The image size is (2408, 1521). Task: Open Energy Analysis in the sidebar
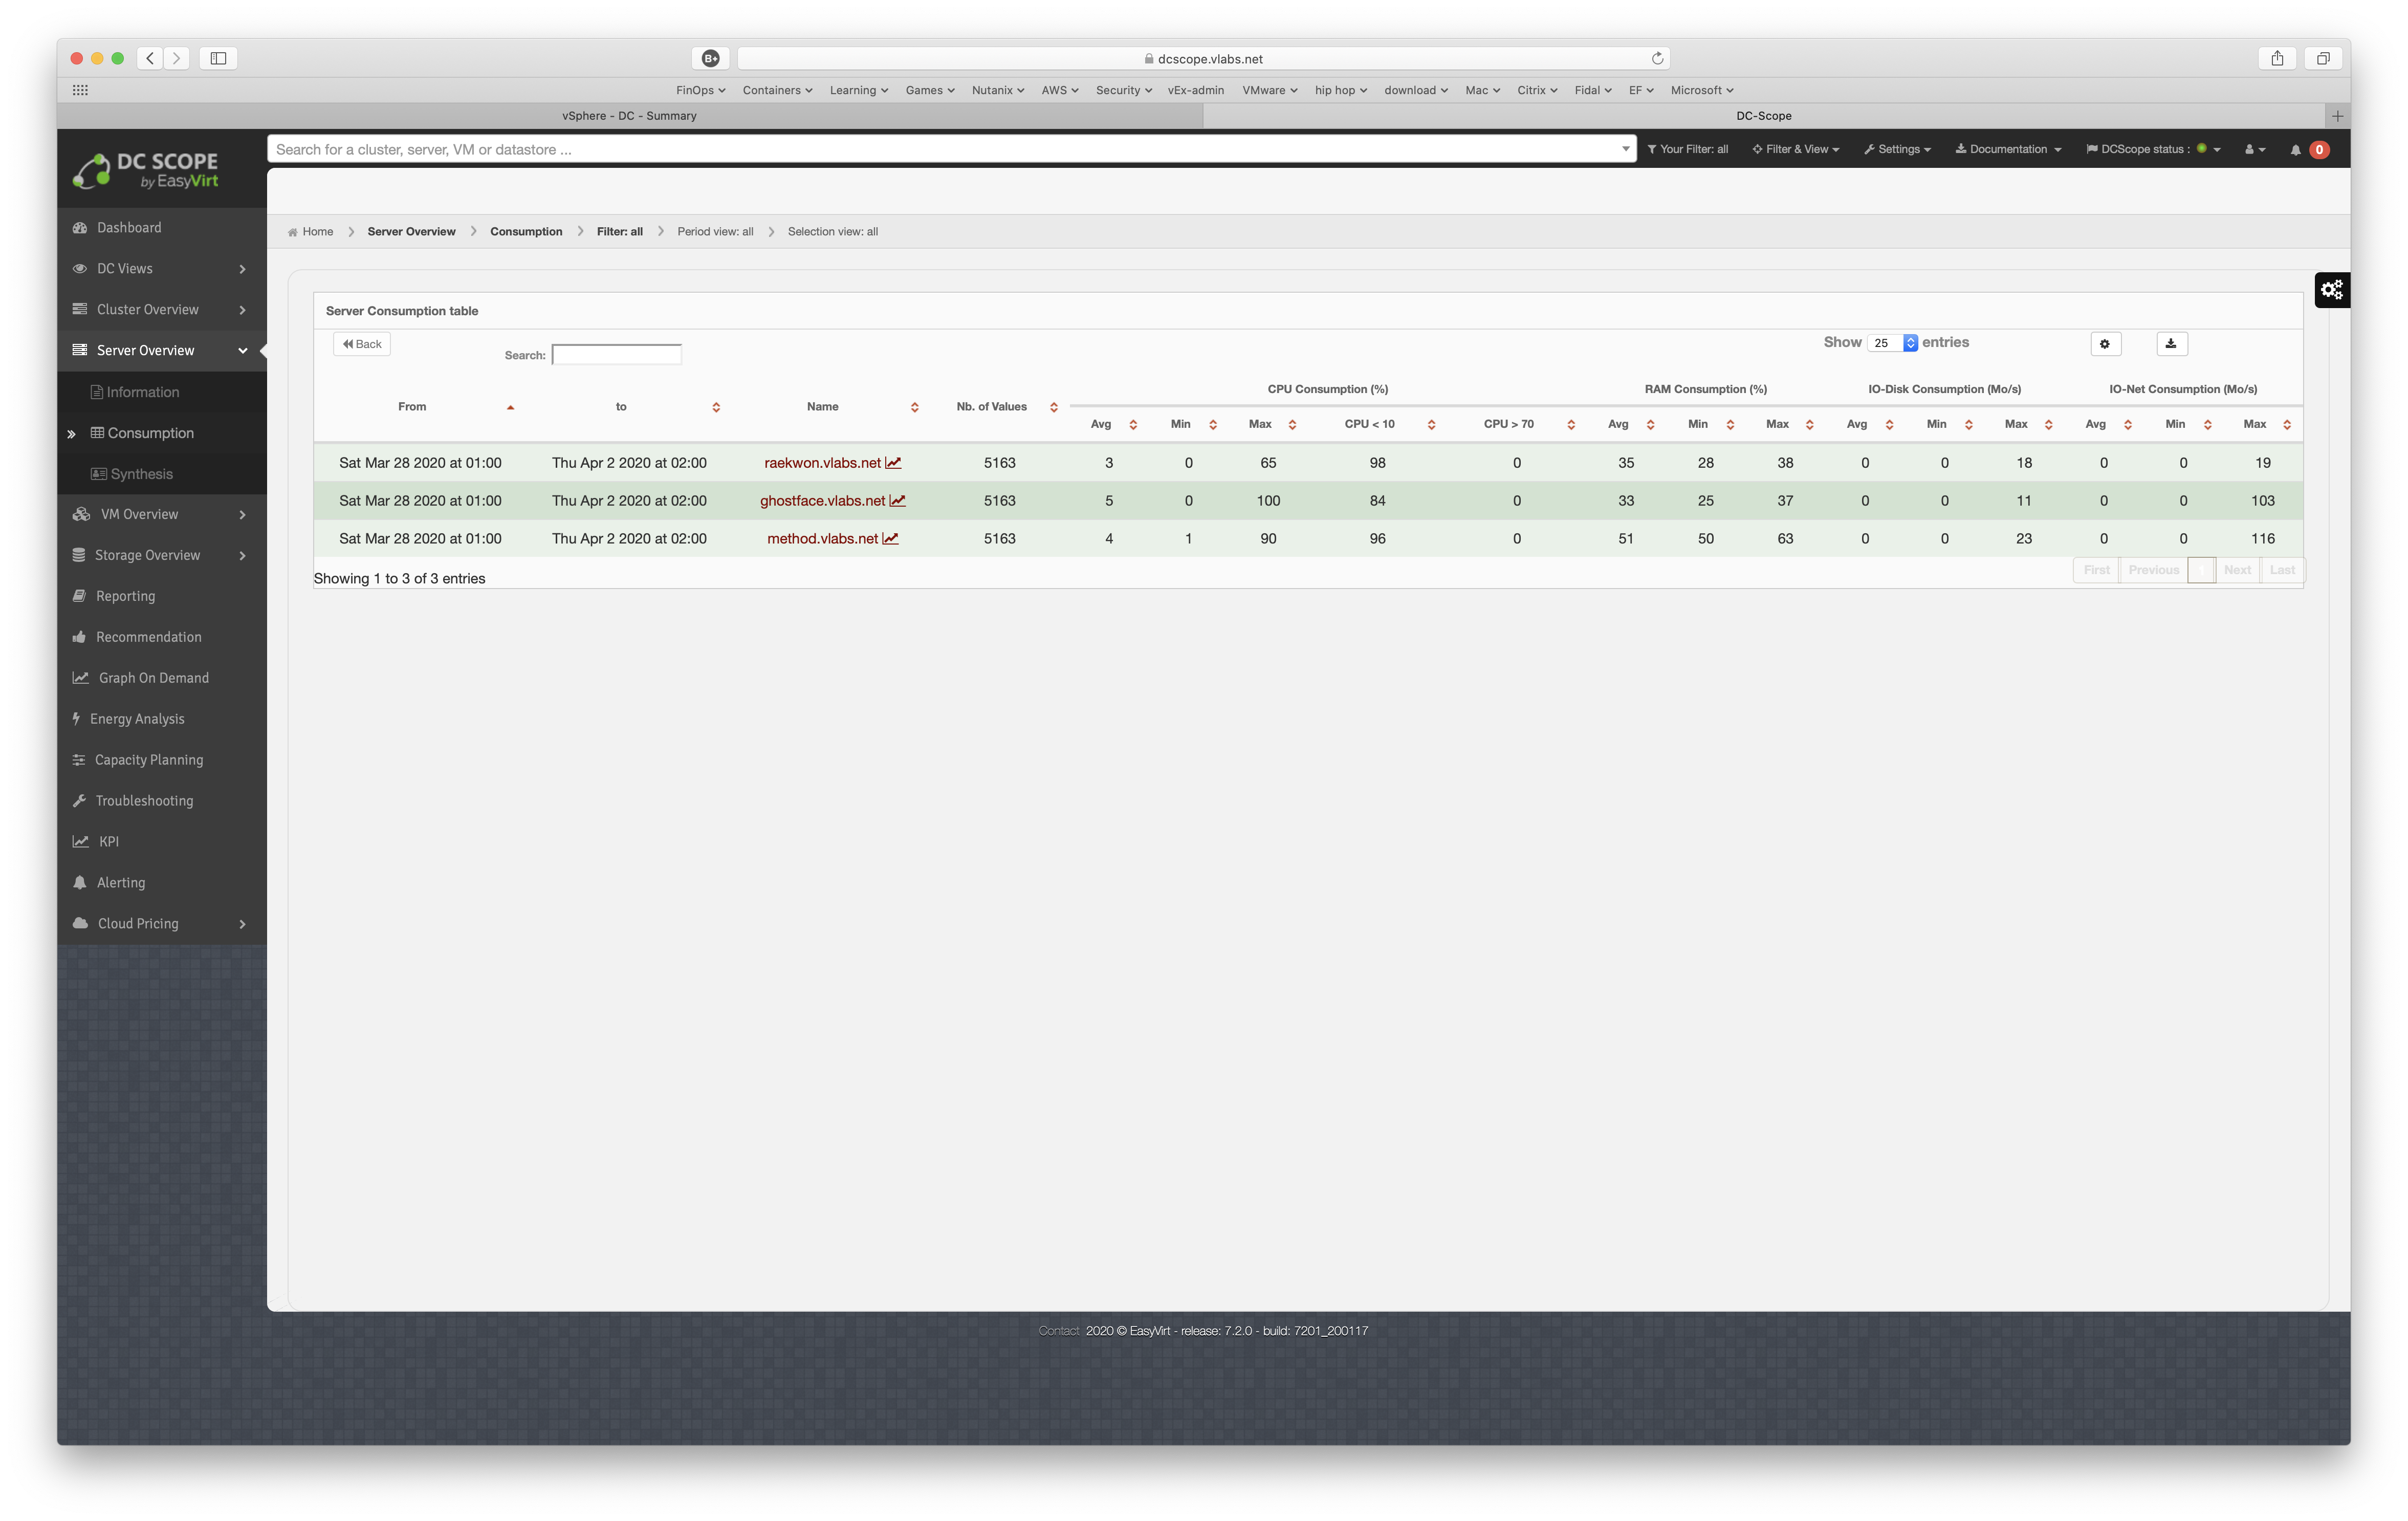(162, 719)
